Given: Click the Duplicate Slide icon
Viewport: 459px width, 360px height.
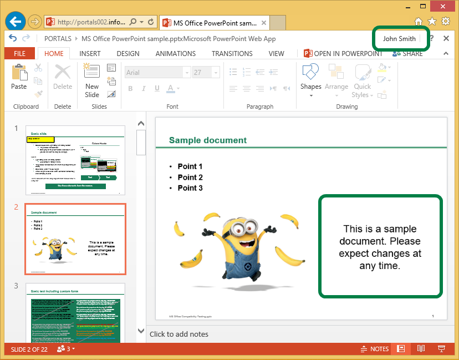Looking at the screenshot, I should pos(111,80).
